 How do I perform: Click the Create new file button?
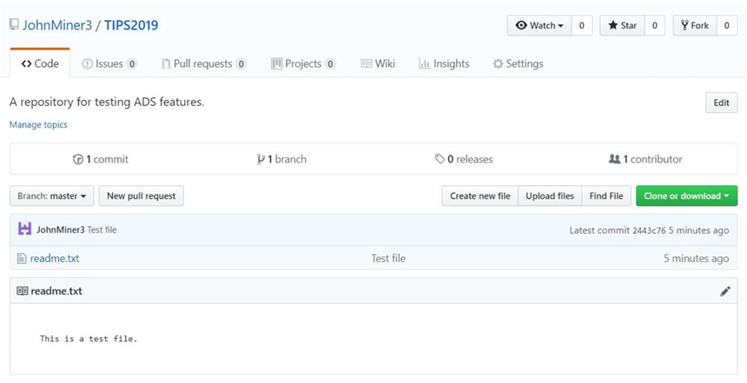pyautogui.click(x=479, y=195)
